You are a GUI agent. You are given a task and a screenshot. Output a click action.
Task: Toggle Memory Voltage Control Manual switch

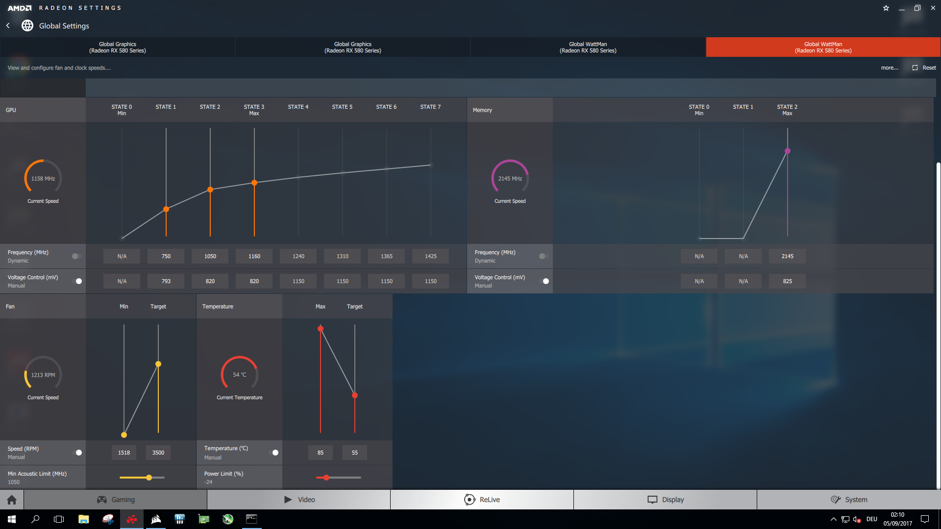[x=545, y=281]
